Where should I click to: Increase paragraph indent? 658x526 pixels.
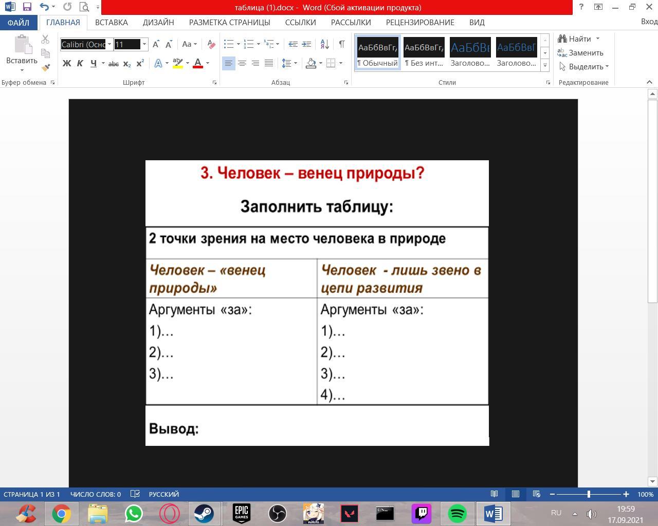pos(306,44)
